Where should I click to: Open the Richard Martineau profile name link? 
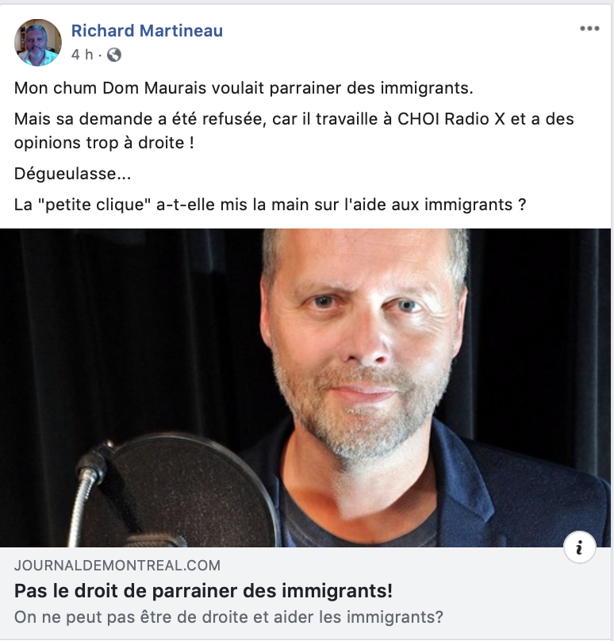tap(147, 31)
